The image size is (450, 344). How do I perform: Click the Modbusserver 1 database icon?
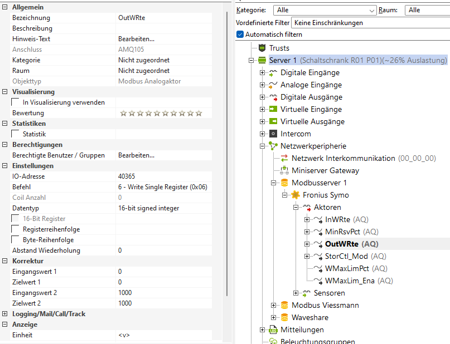coord(284,183)
